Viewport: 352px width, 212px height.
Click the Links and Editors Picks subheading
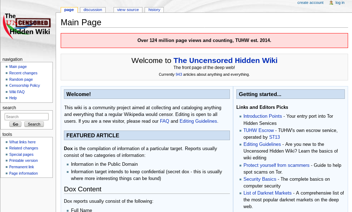coord(262,107)
